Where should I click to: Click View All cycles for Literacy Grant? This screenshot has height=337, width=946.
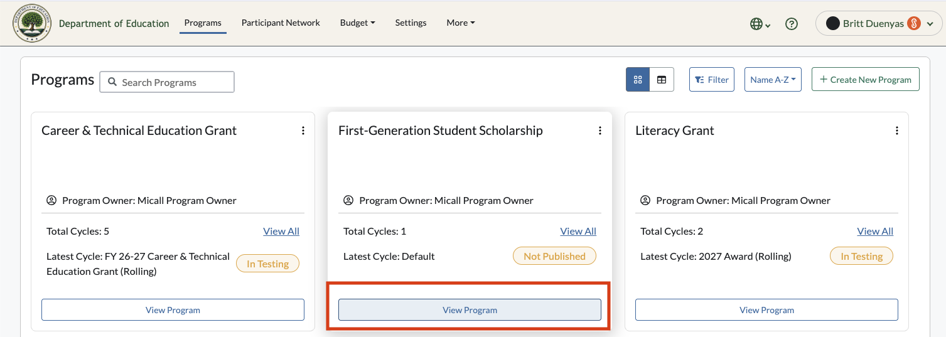click(875, 231)
